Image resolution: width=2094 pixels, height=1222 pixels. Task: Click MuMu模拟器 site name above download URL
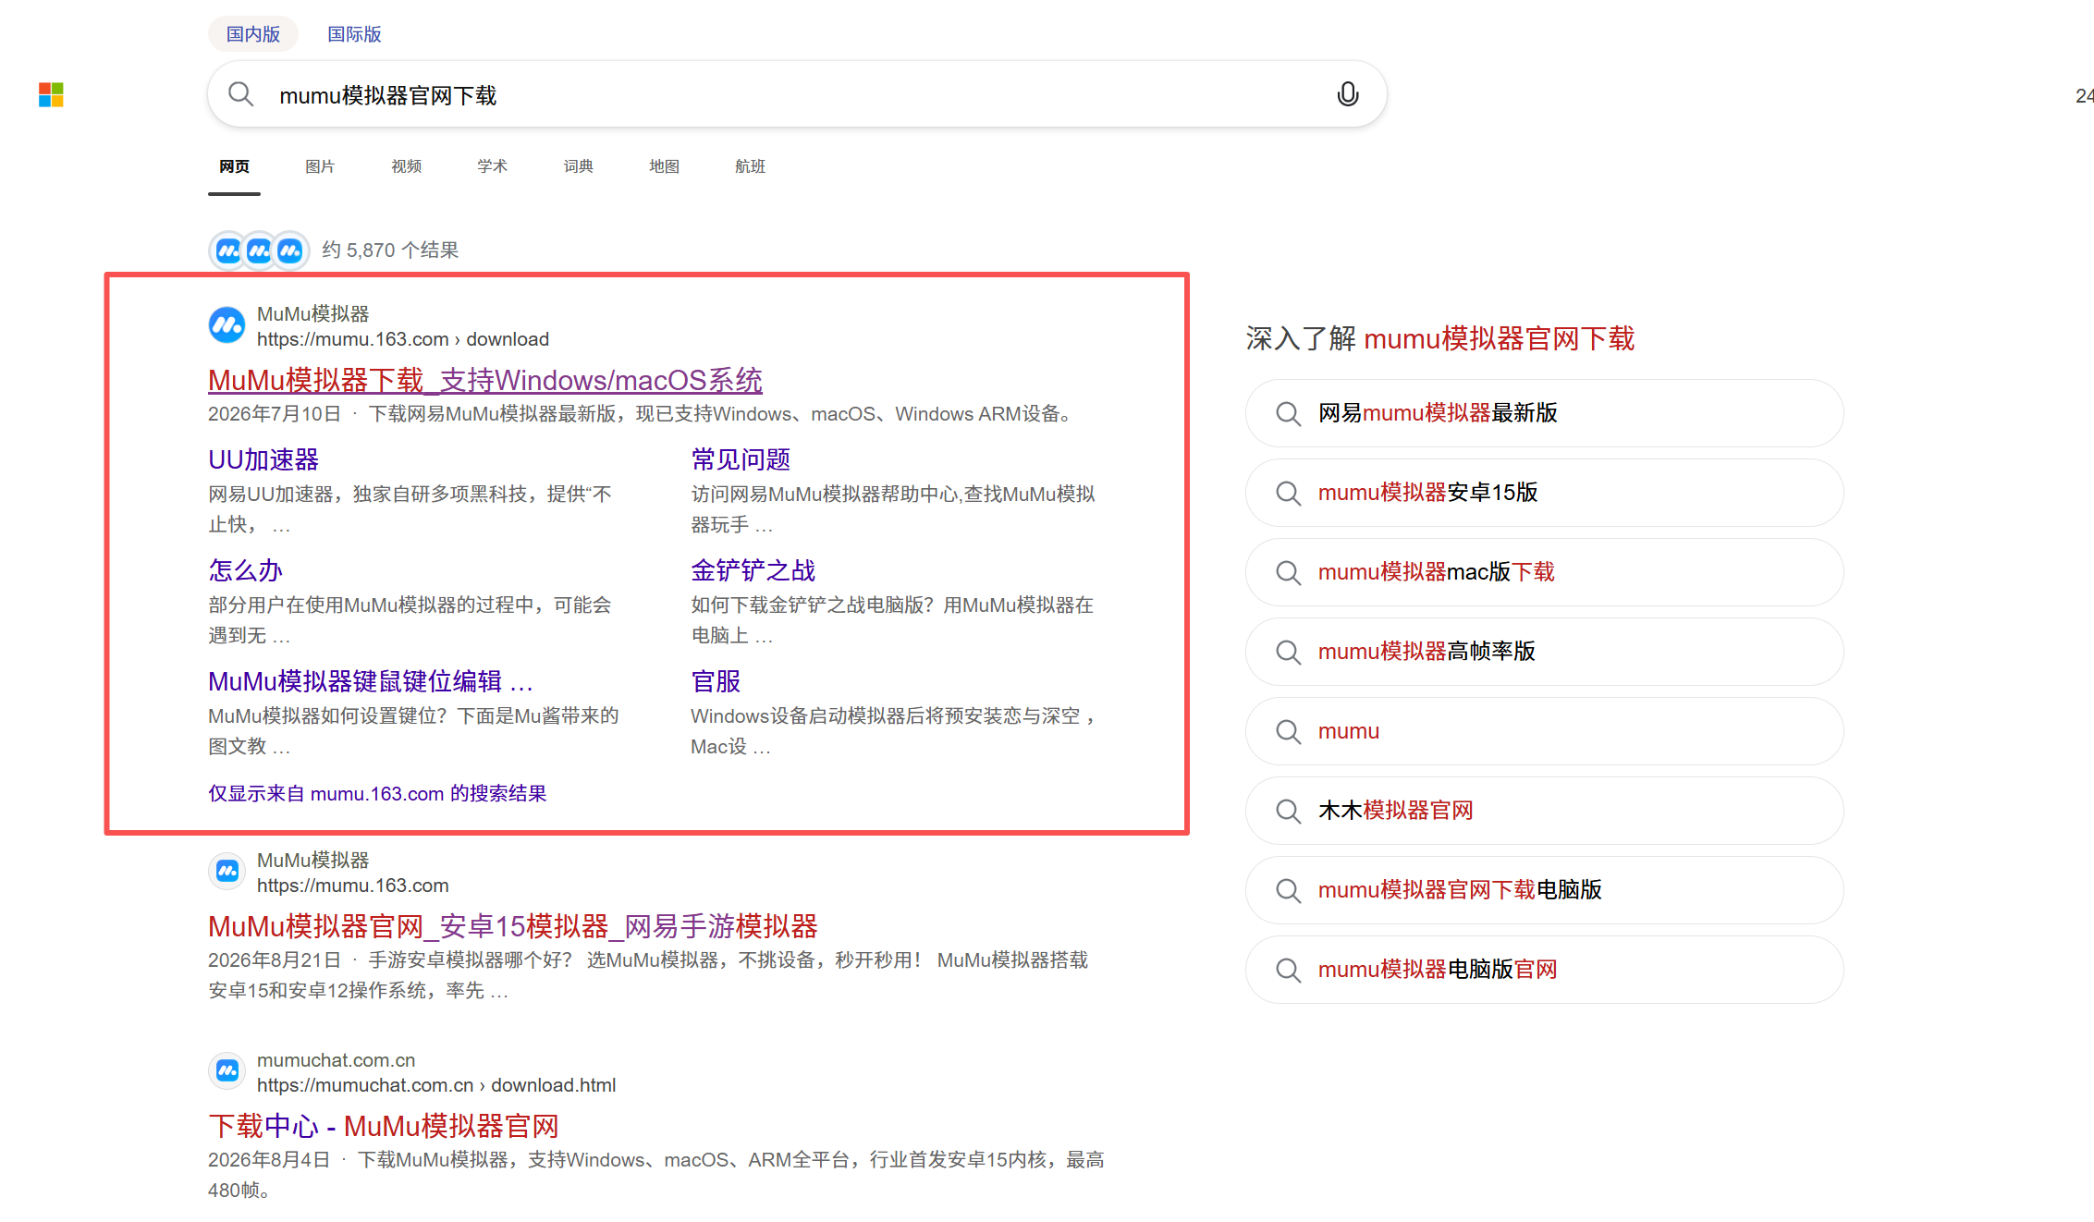pos(312,314)
